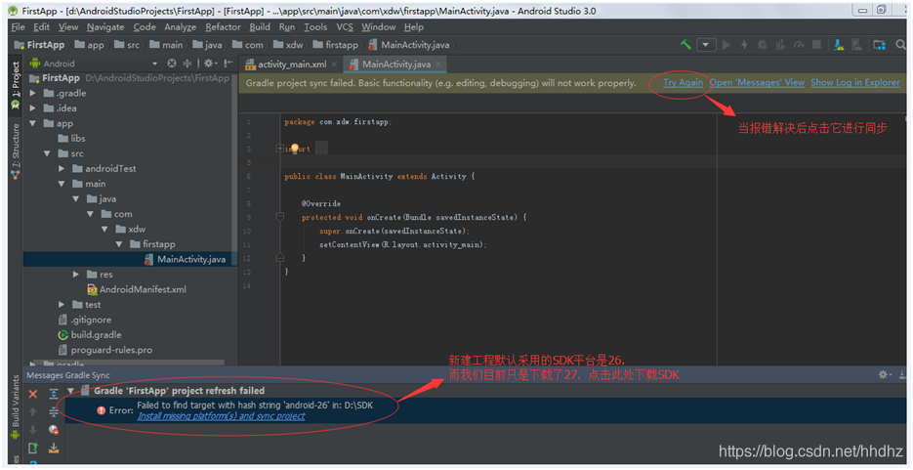This screenshot has height=470, width=913.
Task: Open the VCS menu
Action: [345, 26]
